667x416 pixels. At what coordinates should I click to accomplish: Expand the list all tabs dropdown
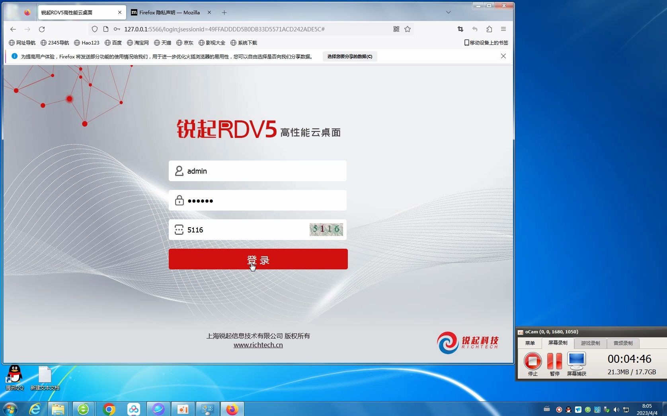pyautogui.click(x=449, y=12)
